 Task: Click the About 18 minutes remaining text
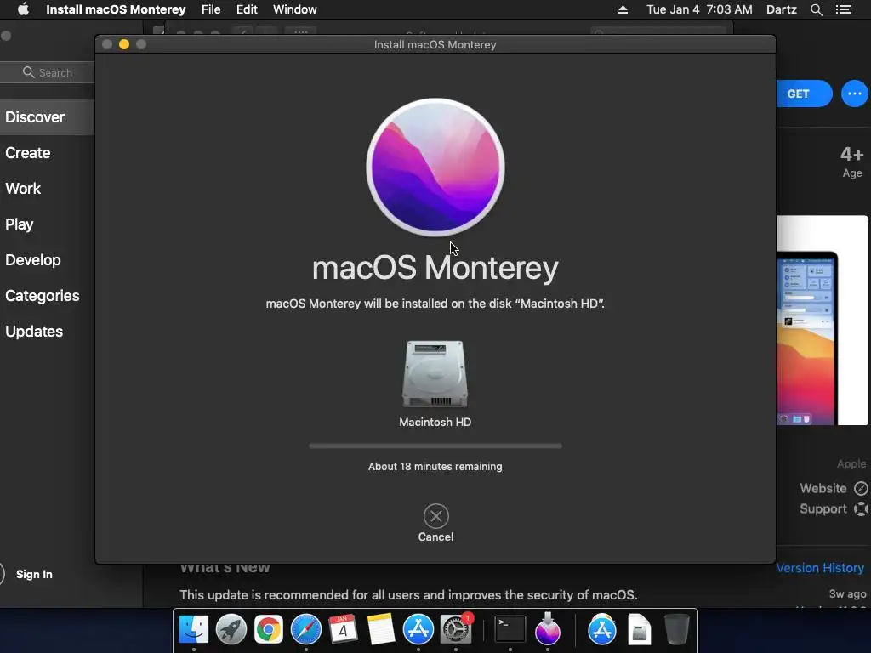point(435,467)
